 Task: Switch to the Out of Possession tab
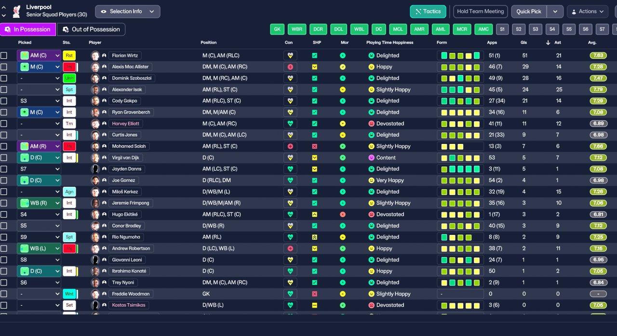pyautogui.click(x=91, y=29)
